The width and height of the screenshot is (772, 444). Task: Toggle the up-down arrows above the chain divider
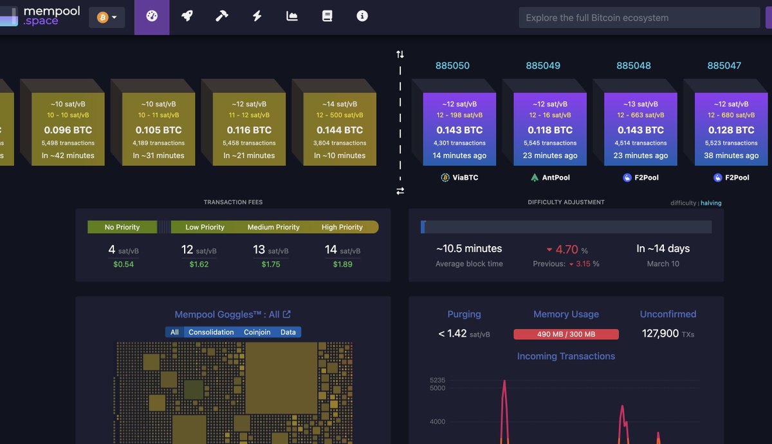(400, 55)
